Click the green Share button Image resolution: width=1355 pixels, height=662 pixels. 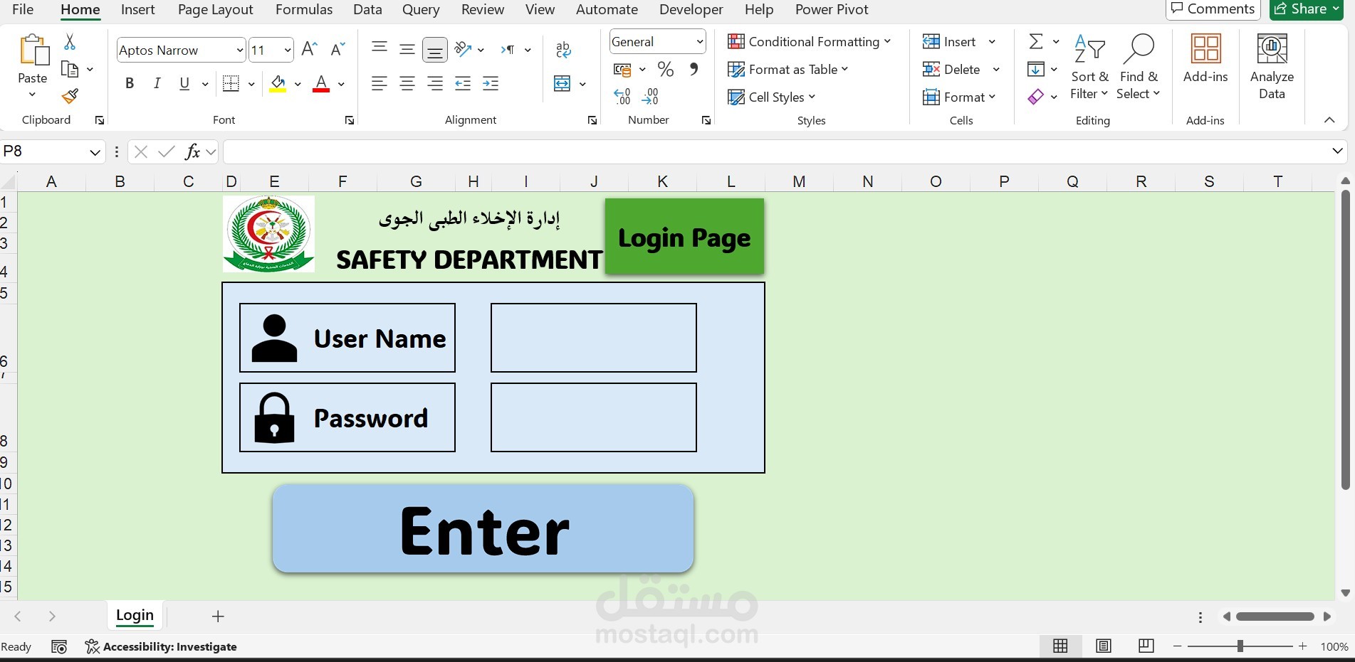click(x=1306, y=9)
